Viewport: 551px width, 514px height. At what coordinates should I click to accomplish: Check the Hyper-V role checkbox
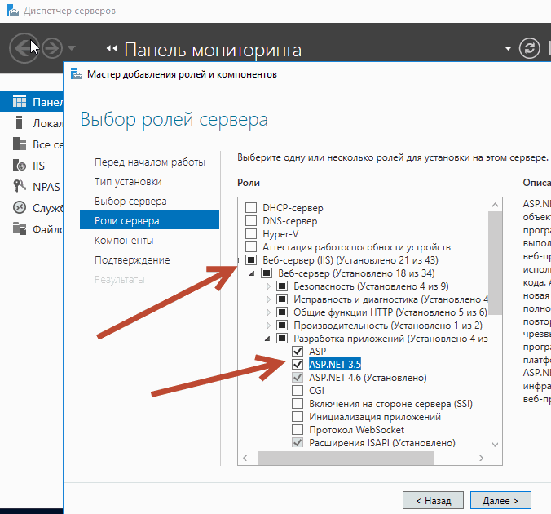pos(251,234)
